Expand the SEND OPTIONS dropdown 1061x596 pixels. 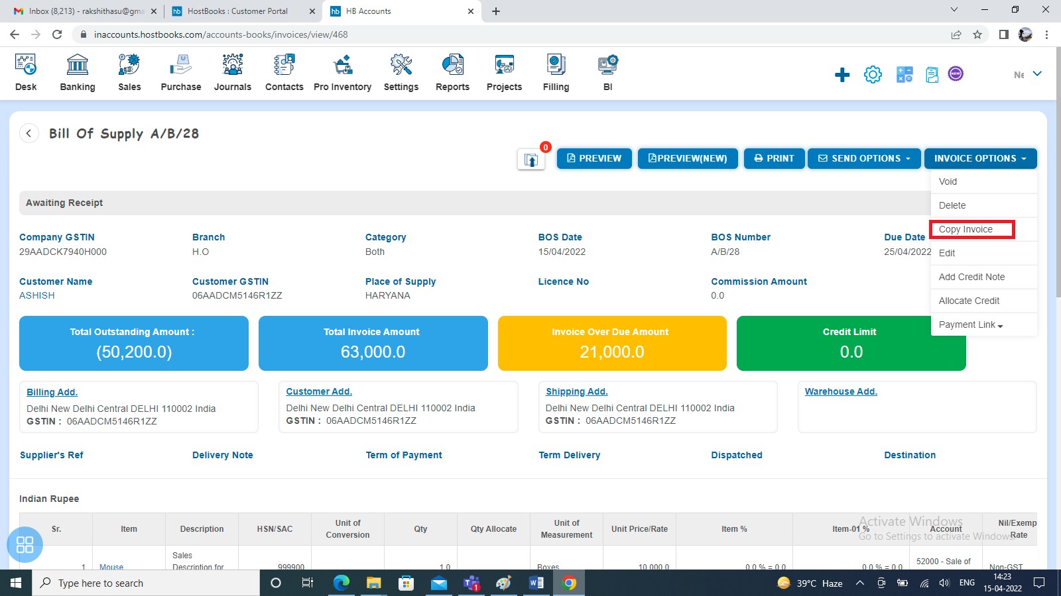click(x=864, y=158)
